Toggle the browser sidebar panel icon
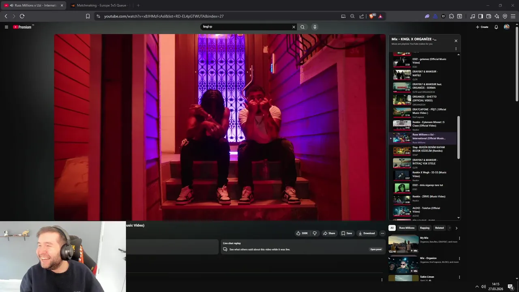The width and height of the screenshot is (519, 292). coord(480,16)
